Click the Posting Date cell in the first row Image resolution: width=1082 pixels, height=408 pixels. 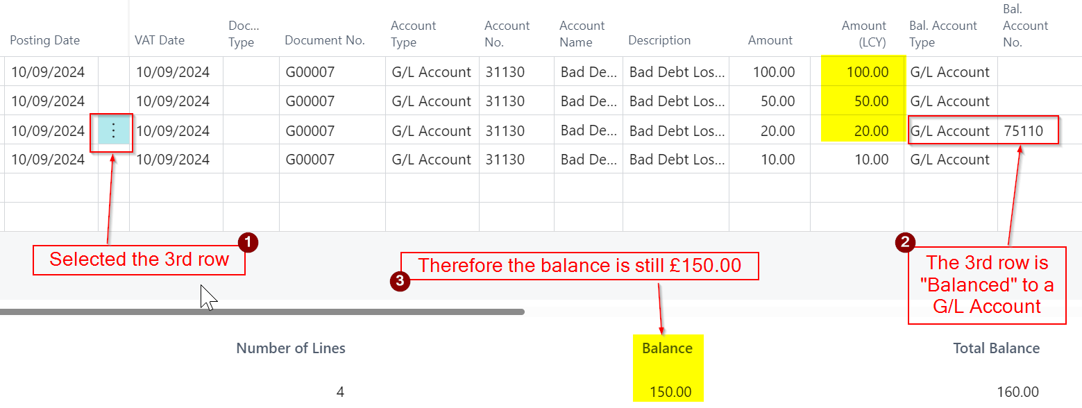48,72
